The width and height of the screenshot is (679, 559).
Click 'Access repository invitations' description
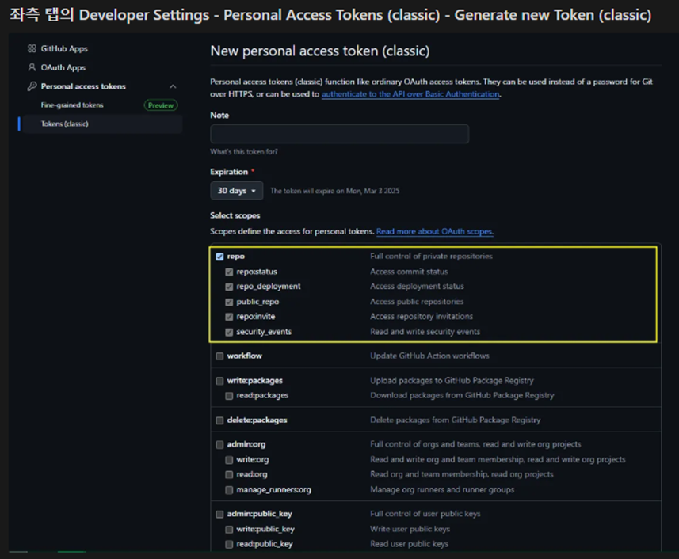pyautogui.click(x=422, y=316)
